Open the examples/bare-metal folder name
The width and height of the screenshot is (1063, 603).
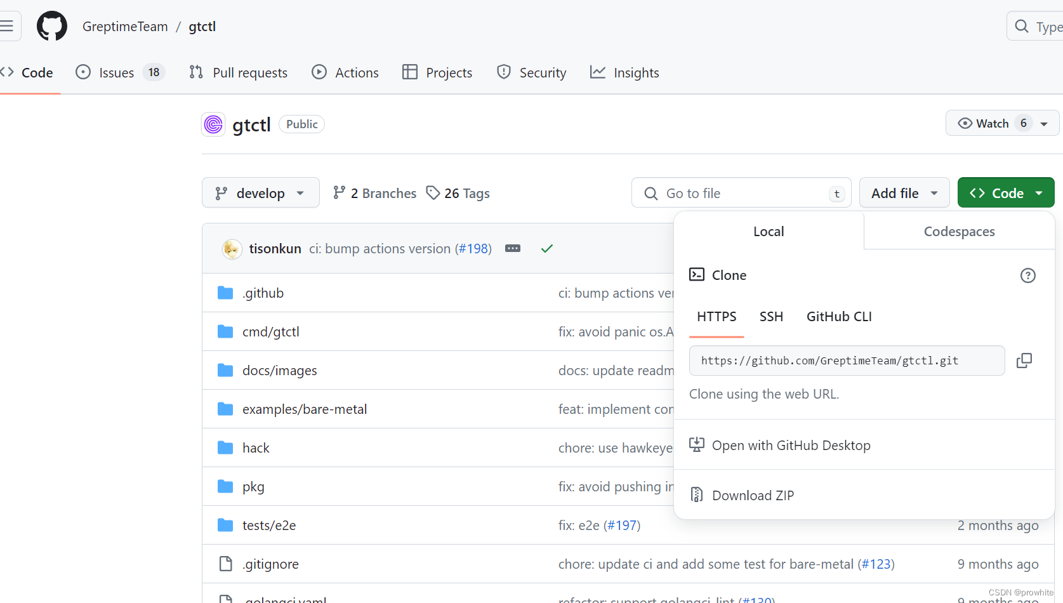[305, 409]
